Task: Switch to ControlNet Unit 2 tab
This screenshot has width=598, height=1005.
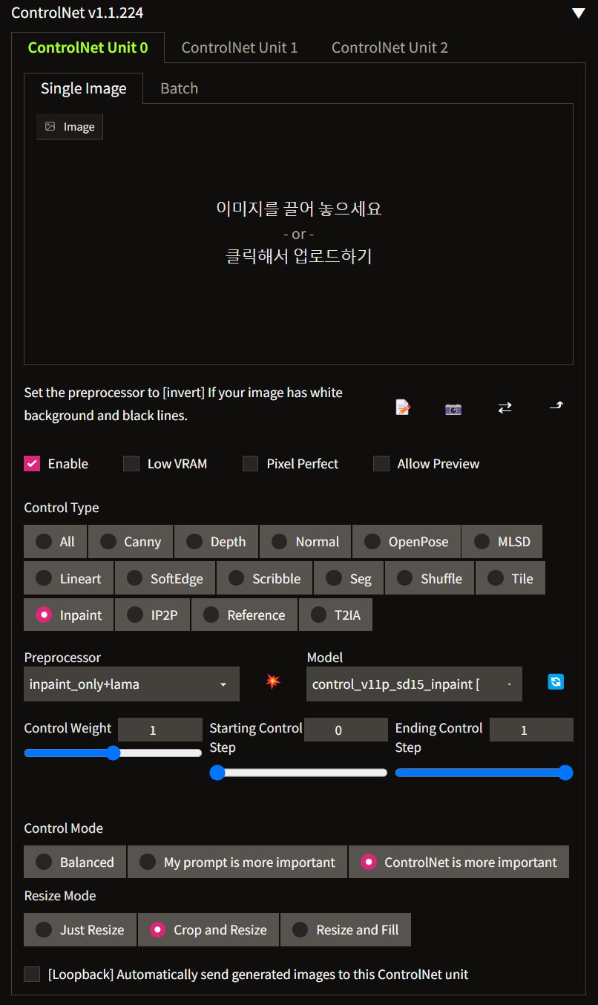Action: [x=390, y=48]
